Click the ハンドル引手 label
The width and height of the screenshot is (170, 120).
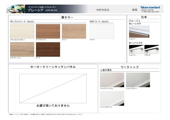tap(136, 43)
